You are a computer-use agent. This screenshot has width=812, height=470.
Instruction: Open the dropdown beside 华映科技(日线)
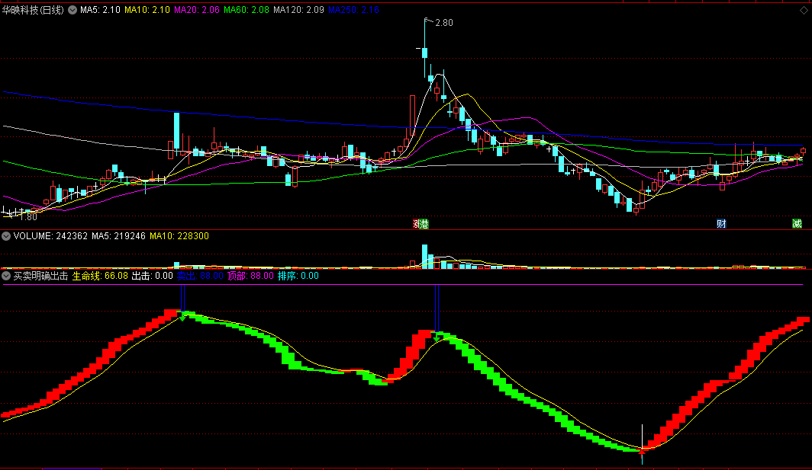72,10
